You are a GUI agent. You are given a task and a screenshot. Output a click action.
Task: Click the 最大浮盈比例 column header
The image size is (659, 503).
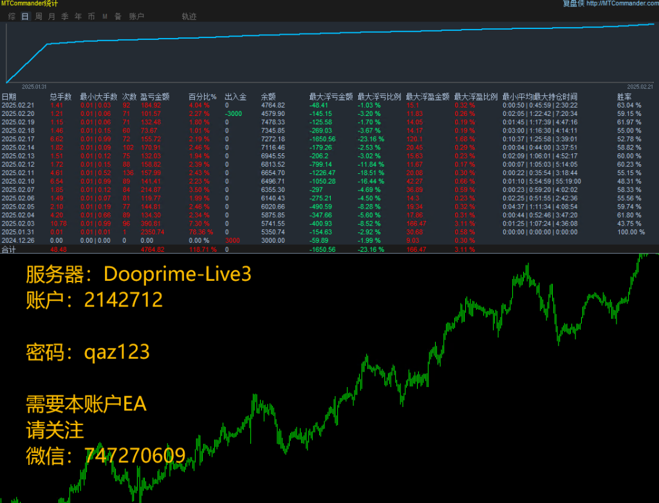476,97
